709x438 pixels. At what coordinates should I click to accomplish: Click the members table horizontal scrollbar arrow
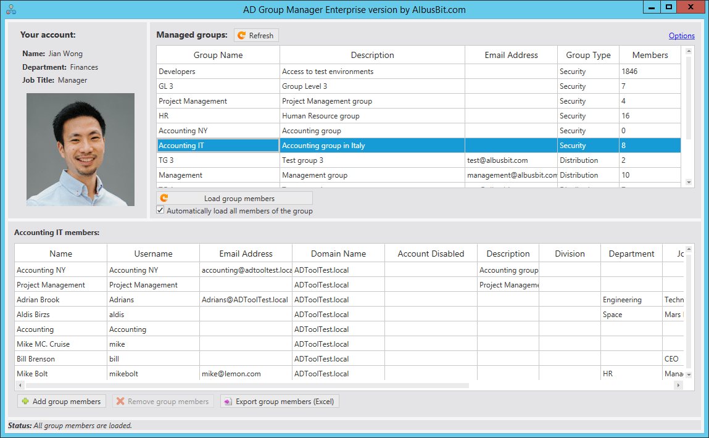pos(677,384)
